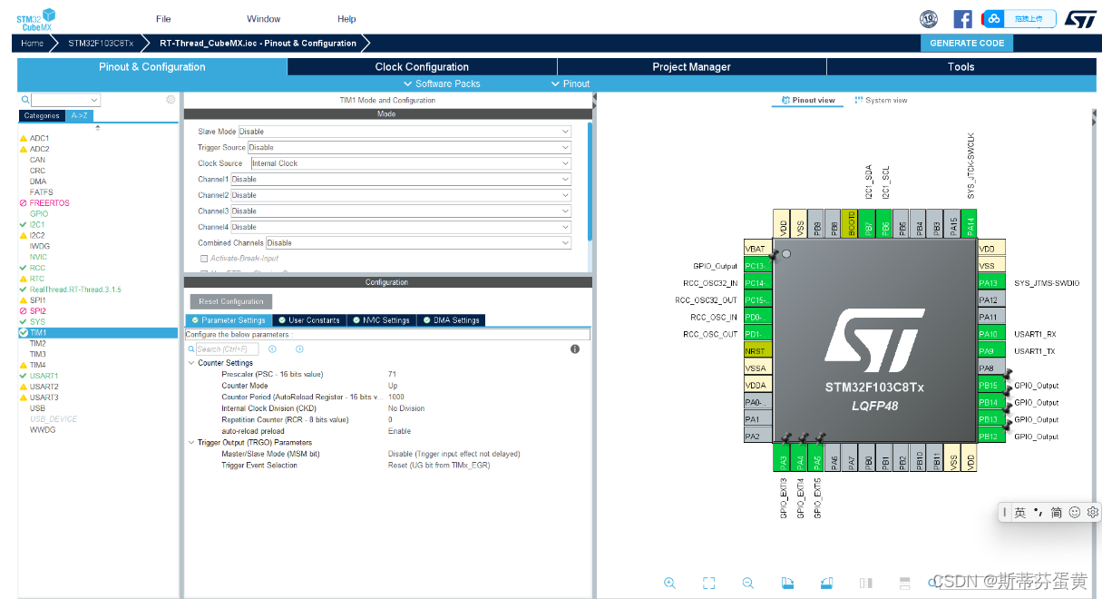Open Clock Source dropdown
Screen dimensions: 1102x599
point(411,163)
